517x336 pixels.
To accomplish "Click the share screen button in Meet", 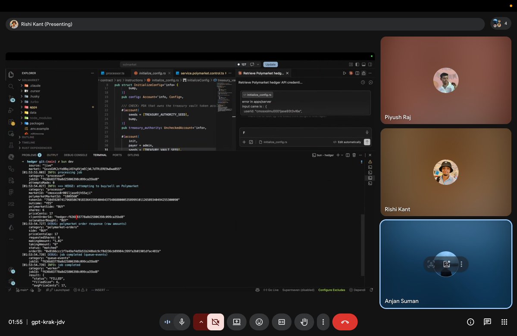I will click(x=237, y=322).
